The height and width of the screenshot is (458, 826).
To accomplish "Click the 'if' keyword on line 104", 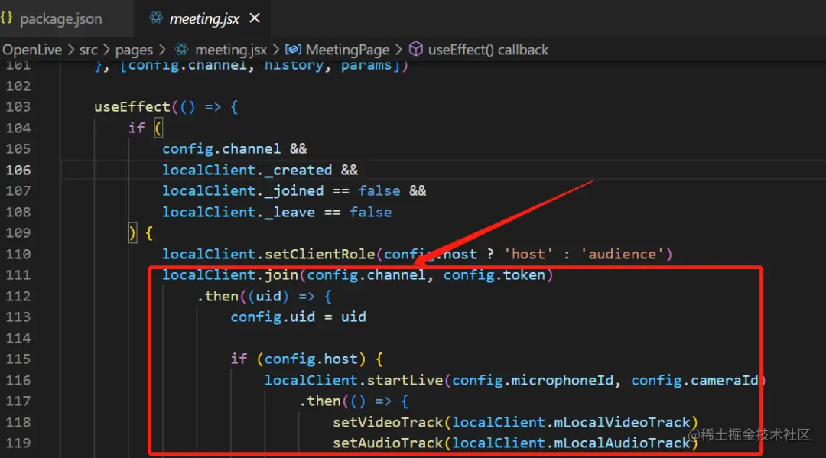I will click(136, 128).
